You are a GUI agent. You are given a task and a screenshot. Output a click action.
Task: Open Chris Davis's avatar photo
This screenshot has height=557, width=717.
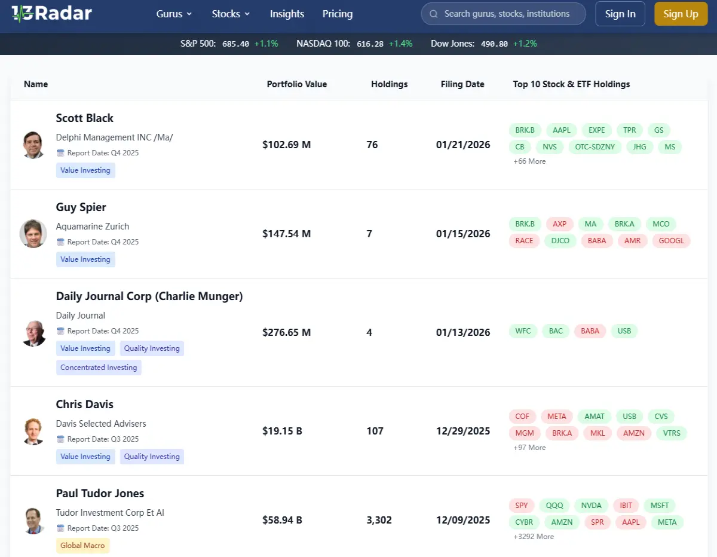[x=33, y=431]
